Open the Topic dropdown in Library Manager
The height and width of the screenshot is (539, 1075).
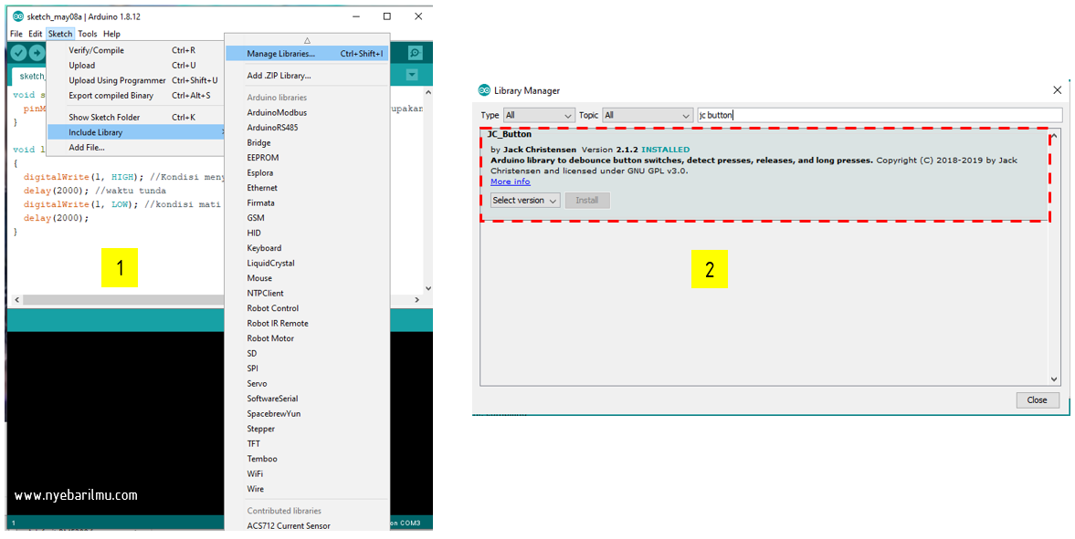click(648, 115)
